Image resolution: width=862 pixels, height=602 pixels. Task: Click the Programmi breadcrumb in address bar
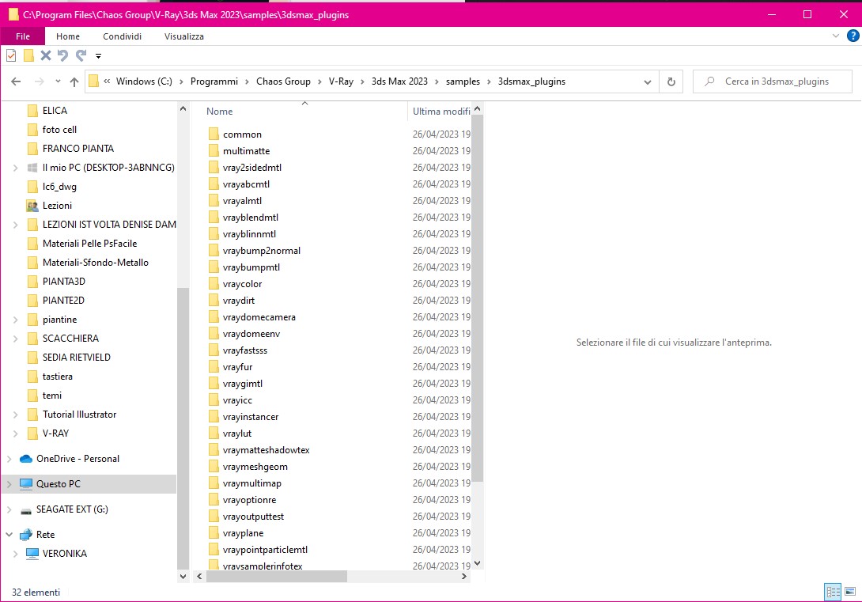214,81
